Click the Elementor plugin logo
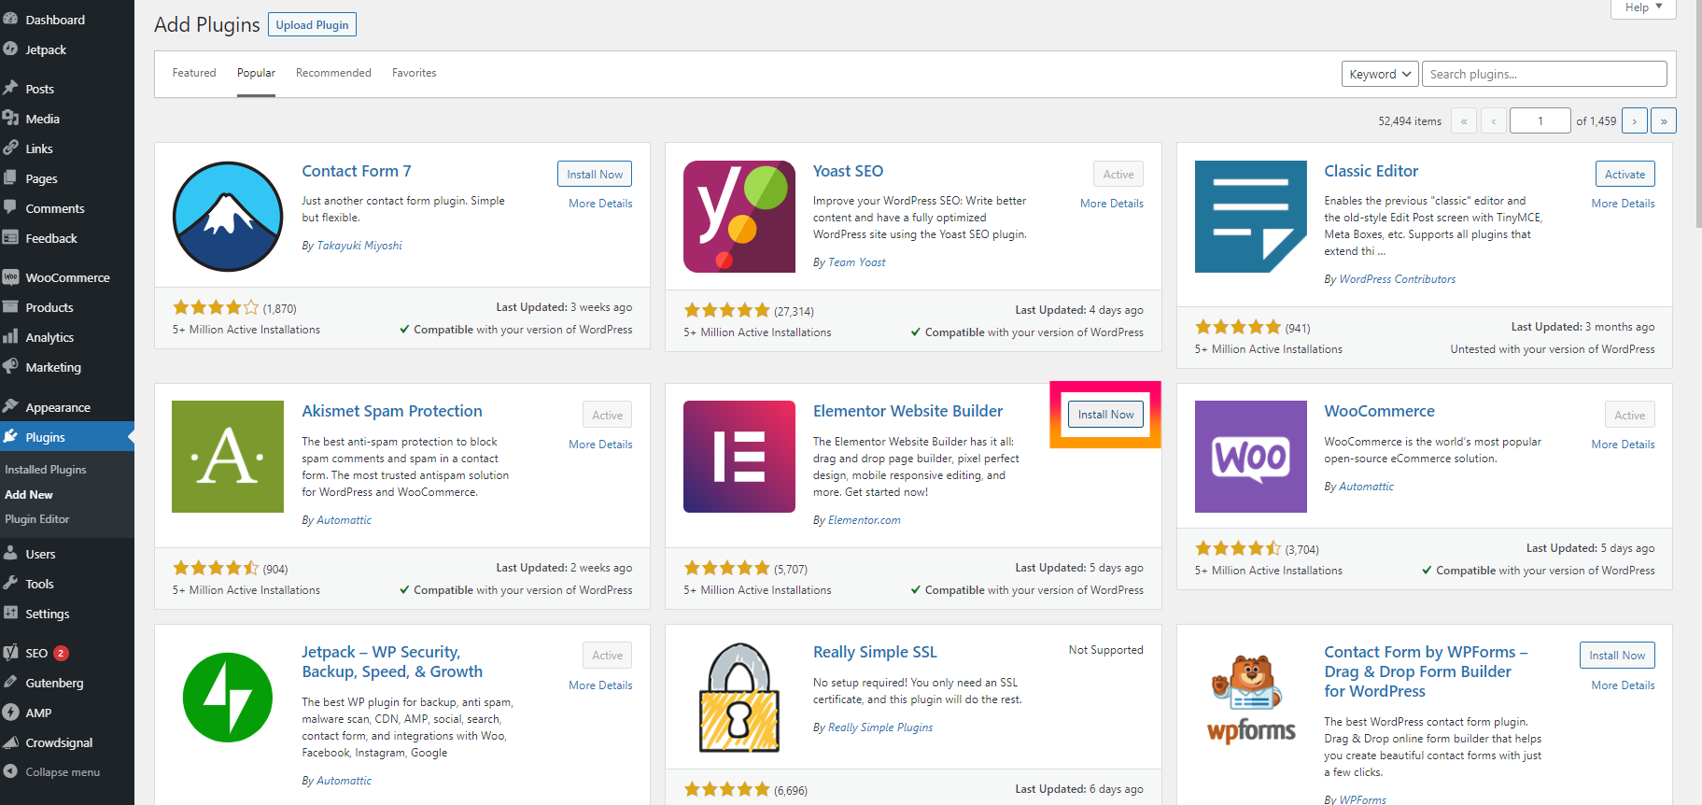Viewport: 1702px width, 805px height. click(x=739, y=457)
